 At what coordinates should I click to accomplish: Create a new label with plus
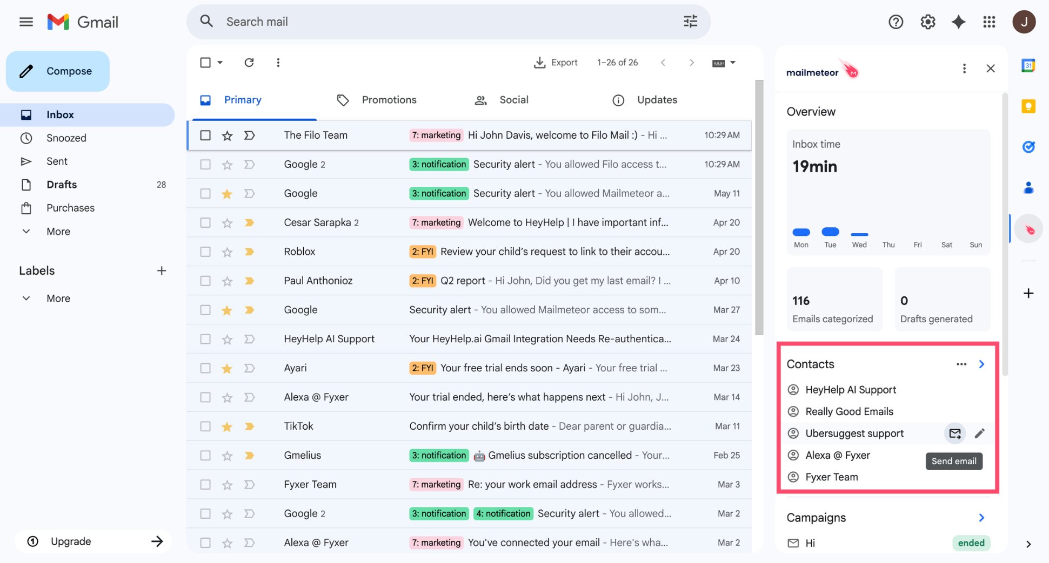click(161, 271)
